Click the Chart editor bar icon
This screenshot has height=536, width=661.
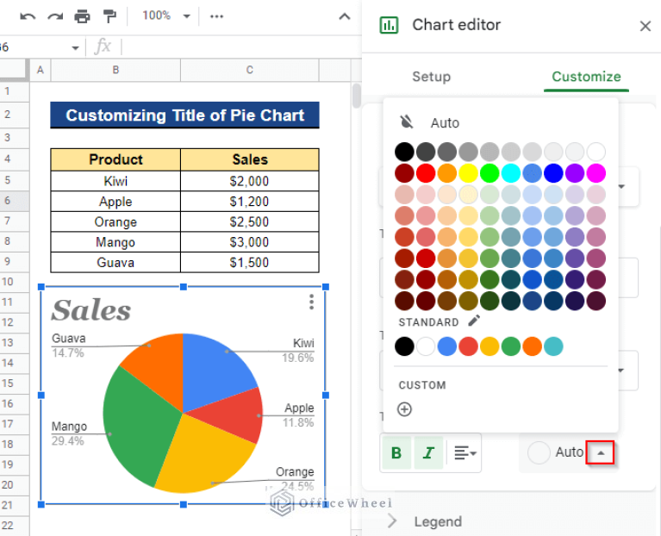point(389,25)
